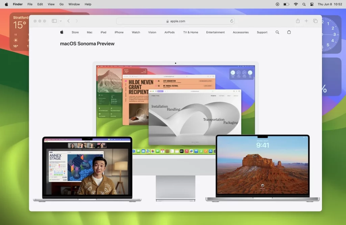Show the tab overview icon
This screenshot has width=346, height=225.
[x=315, y=21]
